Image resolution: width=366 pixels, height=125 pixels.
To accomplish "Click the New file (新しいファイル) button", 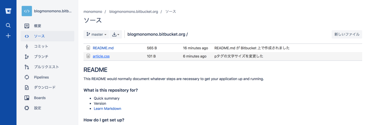I will pyautogui.click(x=347, y=34).
